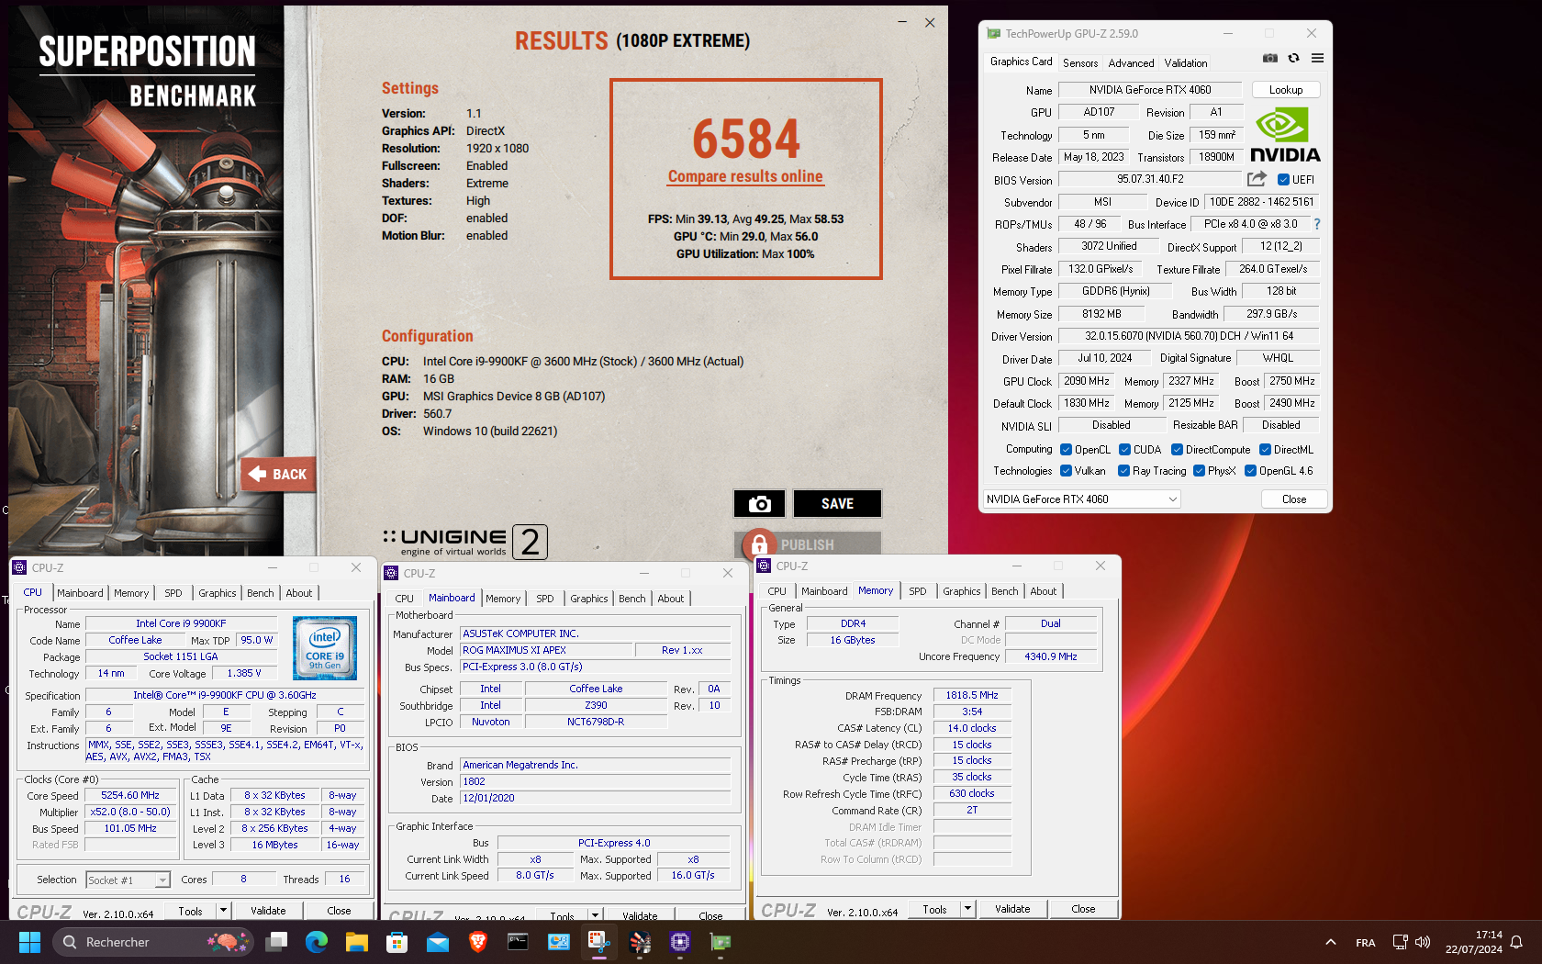The height and width of the screenshot is (964, 1542).
Task: Click the GPU-Z refresh icon
Action: coord(1293,58)
